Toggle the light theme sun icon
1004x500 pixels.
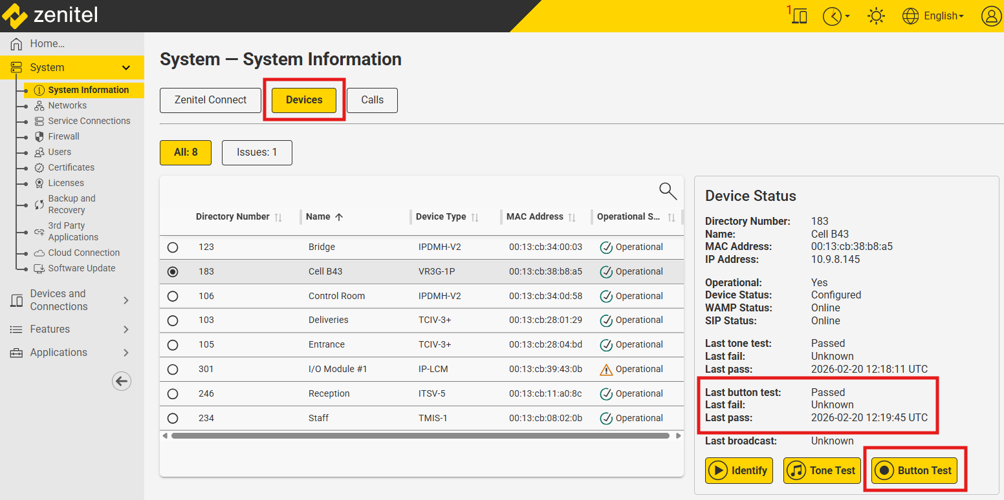(x=876, y=16)
